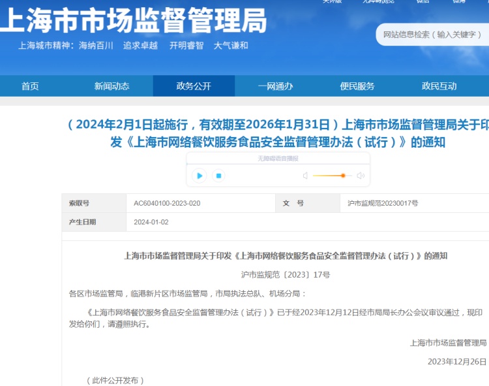Click the high-volume speaker icon
489x386 pixels.
360,176
